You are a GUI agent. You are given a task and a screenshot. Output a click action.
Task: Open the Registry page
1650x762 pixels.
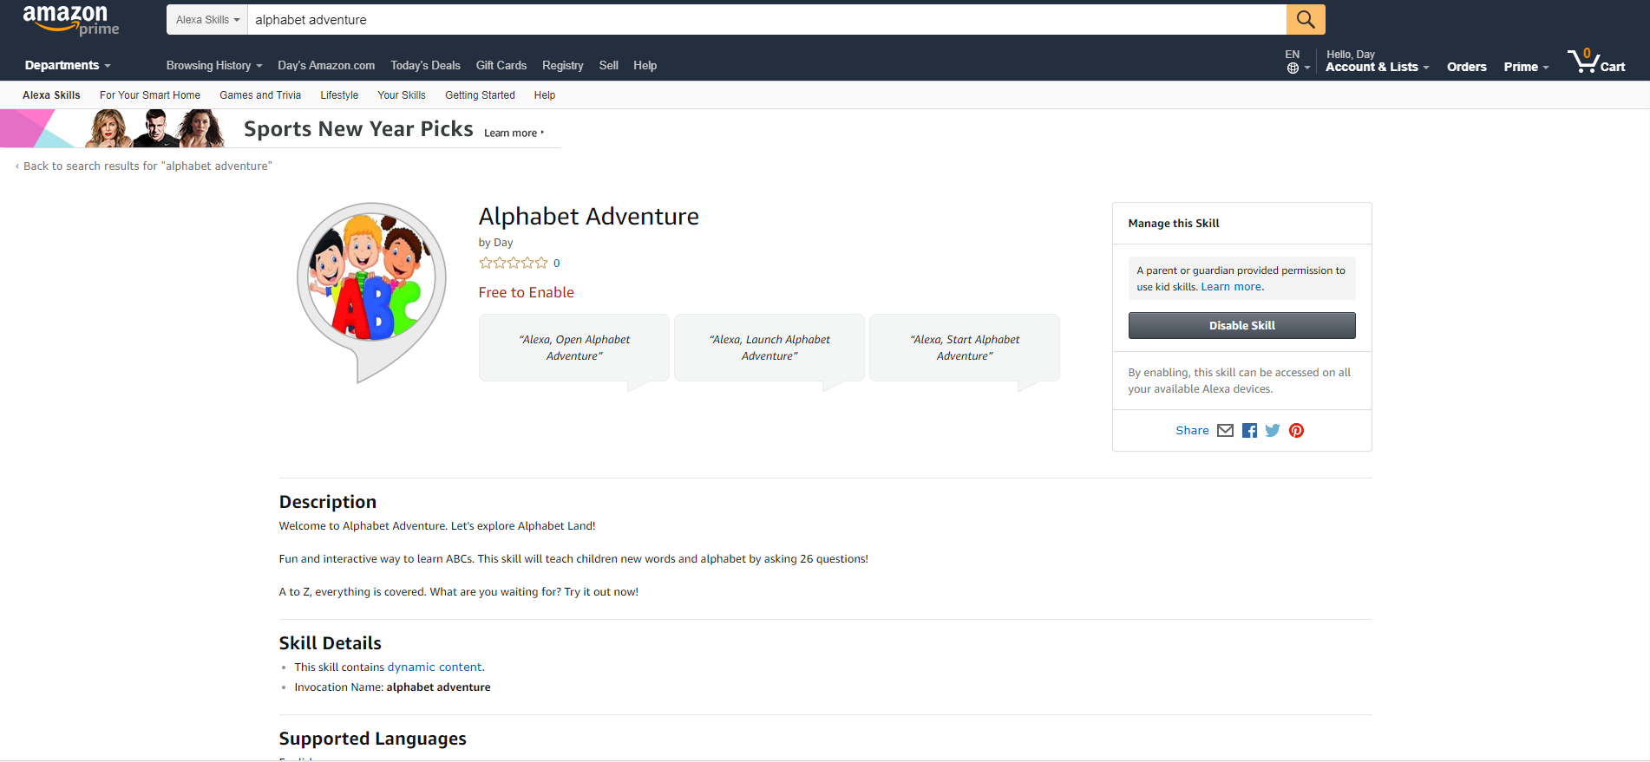click(563, 66)
